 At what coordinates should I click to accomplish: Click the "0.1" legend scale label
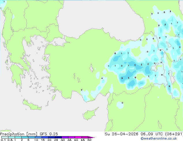(x=3, y=140)
